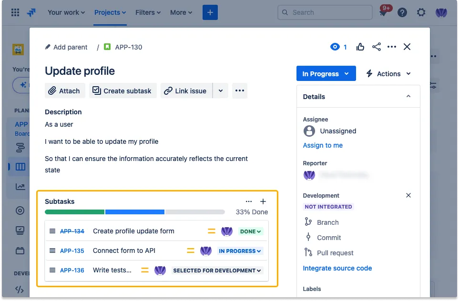Click the Add parent pencil link
The width and height of the screenshot is (459, 301).
point(66,47)
